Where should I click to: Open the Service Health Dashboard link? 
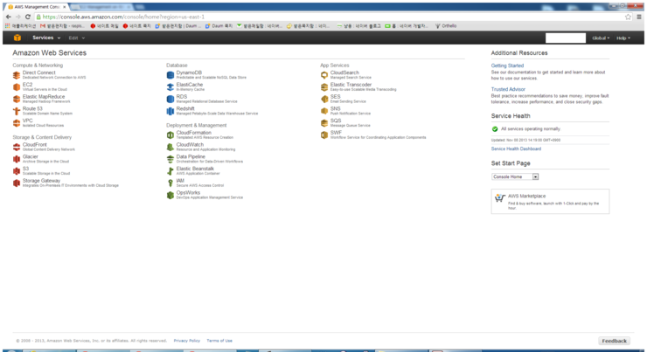[516, 148]
